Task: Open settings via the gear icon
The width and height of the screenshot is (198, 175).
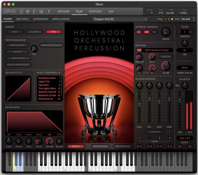Action: (28, 12)
